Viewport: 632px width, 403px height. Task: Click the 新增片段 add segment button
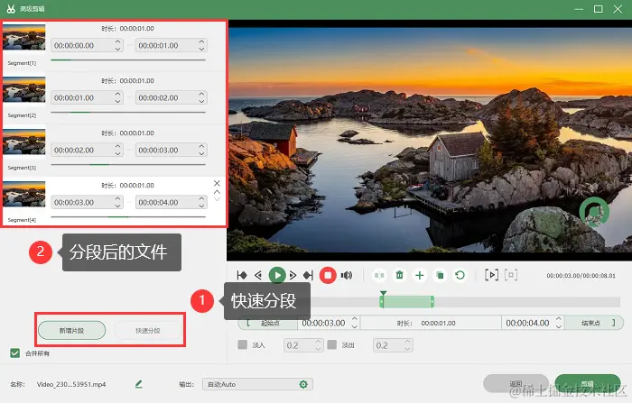(x=71, y=331)
